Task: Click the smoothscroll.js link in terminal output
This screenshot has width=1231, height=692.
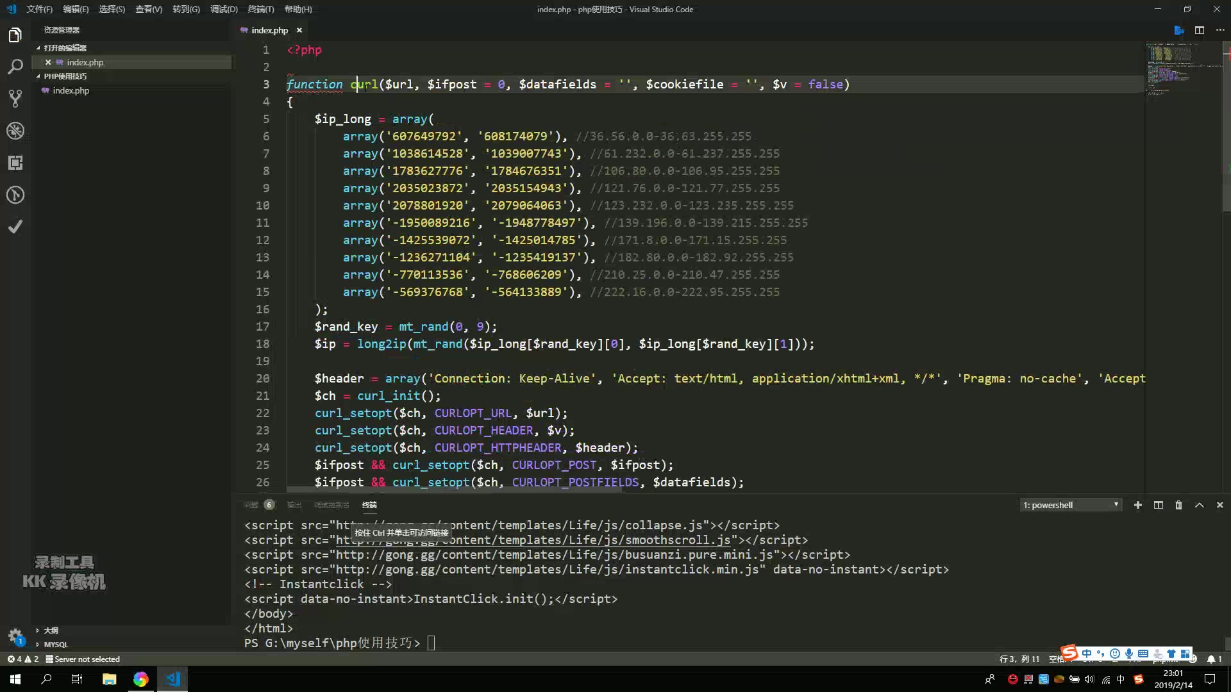Action: [533, 540]
